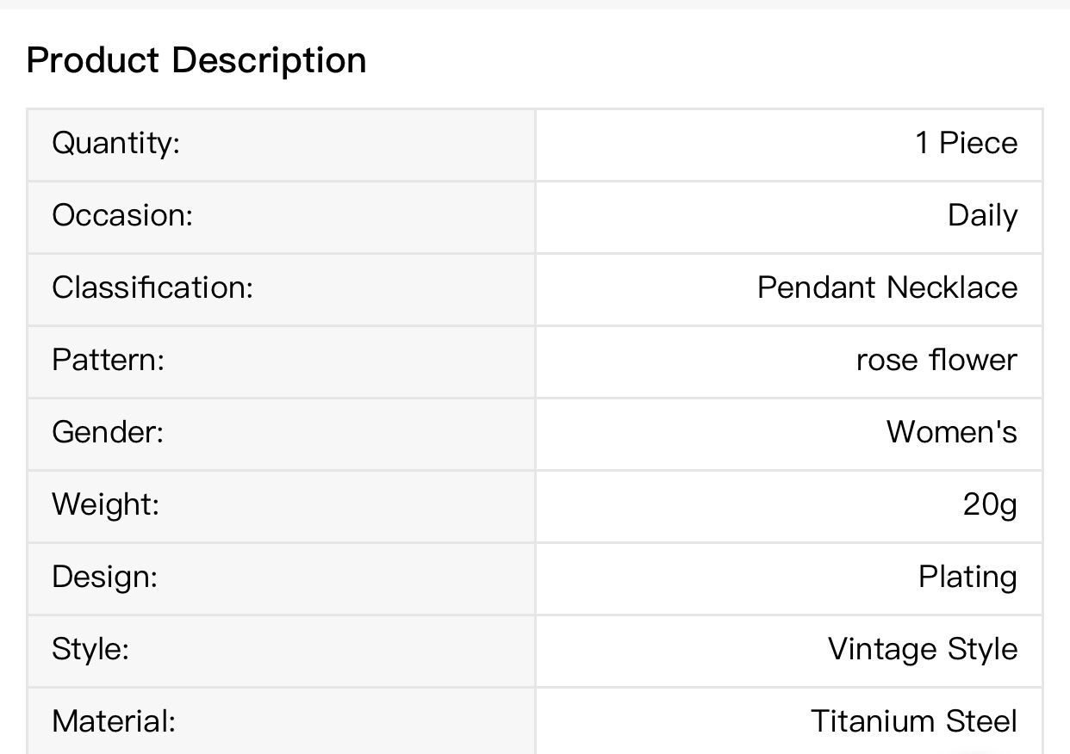Click the Style label cell
1070x754 pixels.
click(90, 649)
